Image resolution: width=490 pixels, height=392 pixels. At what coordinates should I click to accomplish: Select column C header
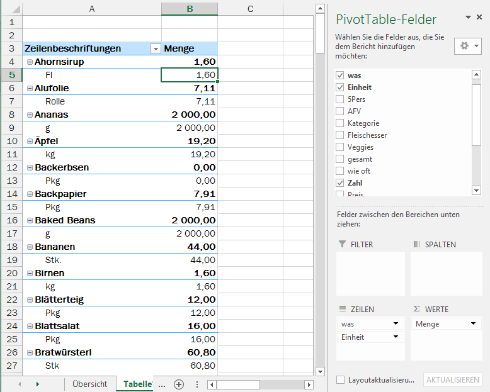(250, 9)
